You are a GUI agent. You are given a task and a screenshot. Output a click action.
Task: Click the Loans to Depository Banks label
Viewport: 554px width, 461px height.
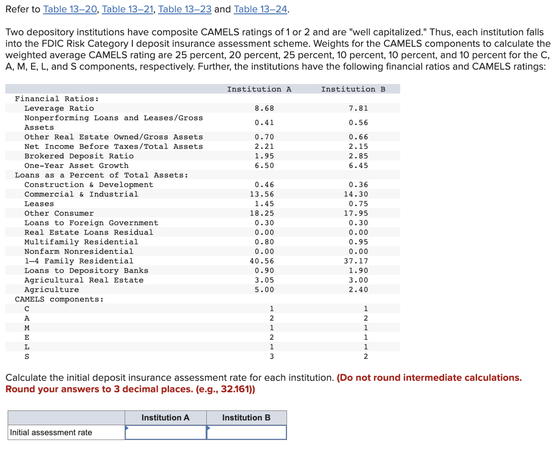[86, 271]
